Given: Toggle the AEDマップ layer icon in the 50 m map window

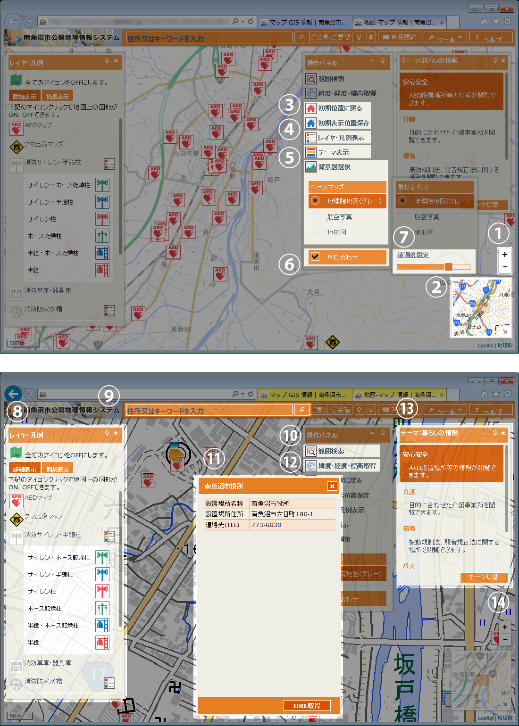Looking at the screenshot, I should pos(17,501).
